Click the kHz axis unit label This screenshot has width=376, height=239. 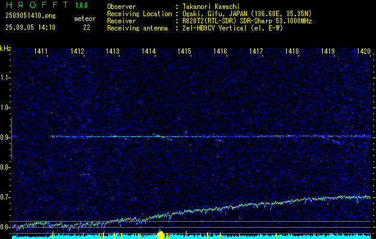5,48
